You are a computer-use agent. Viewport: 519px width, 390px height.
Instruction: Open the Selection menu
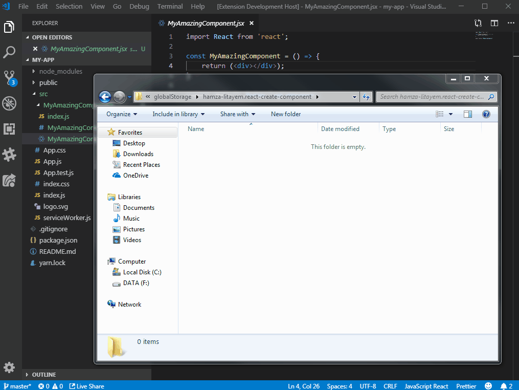pos(69,6)
